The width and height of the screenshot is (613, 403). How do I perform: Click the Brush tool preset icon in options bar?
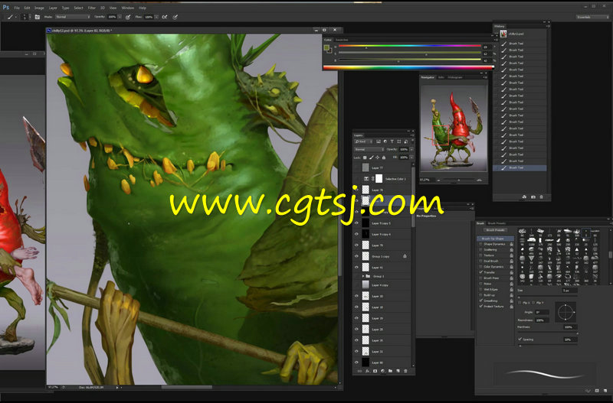(10, 17)
